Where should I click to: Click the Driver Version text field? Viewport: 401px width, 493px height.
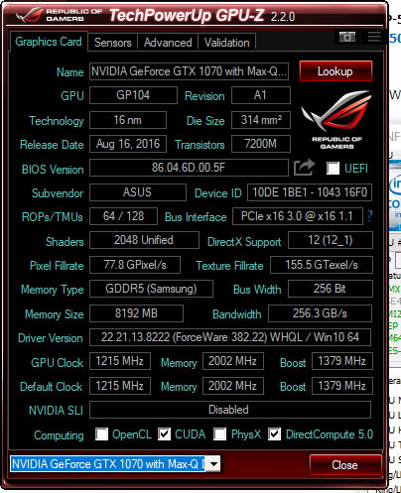230,337
